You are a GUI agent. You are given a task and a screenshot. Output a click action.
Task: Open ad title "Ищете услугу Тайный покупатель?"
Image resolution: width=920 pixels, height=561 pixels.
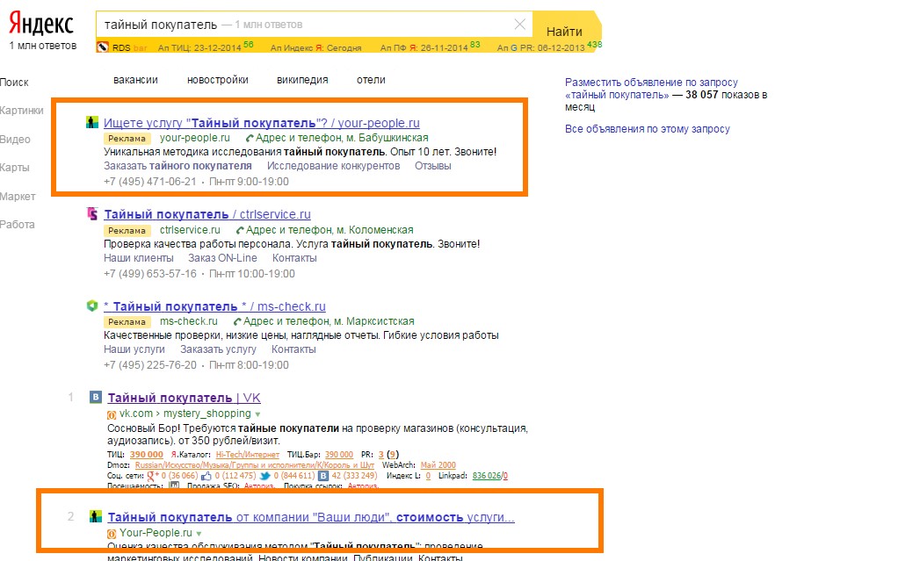tap(262, 123)
